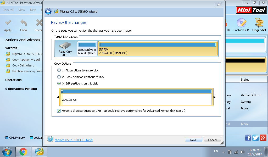This screenshot has height=157, width=268.
Task: Open MiniTool's Twitter page icon
Action: pos(255,138)
